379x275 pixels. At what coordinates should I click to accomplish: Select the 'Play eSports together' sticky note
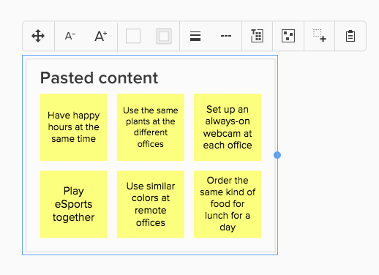[74, 204]
